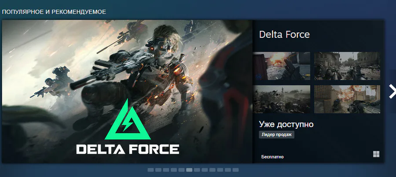Click the "Бесплатно" price label
Screen dimensions: 396x177
[x=272, y=157]
